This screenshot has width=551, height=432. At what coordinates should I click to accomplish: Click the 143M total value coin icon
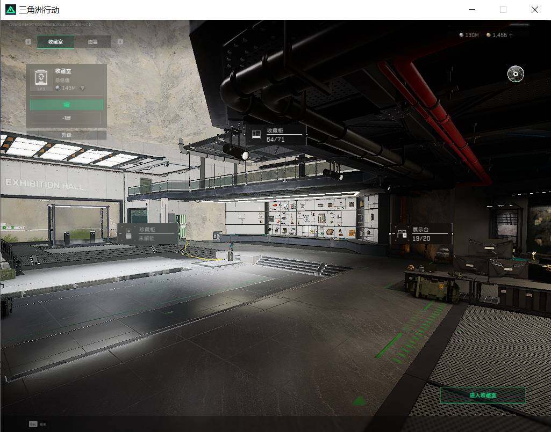[x=58, y=88]
